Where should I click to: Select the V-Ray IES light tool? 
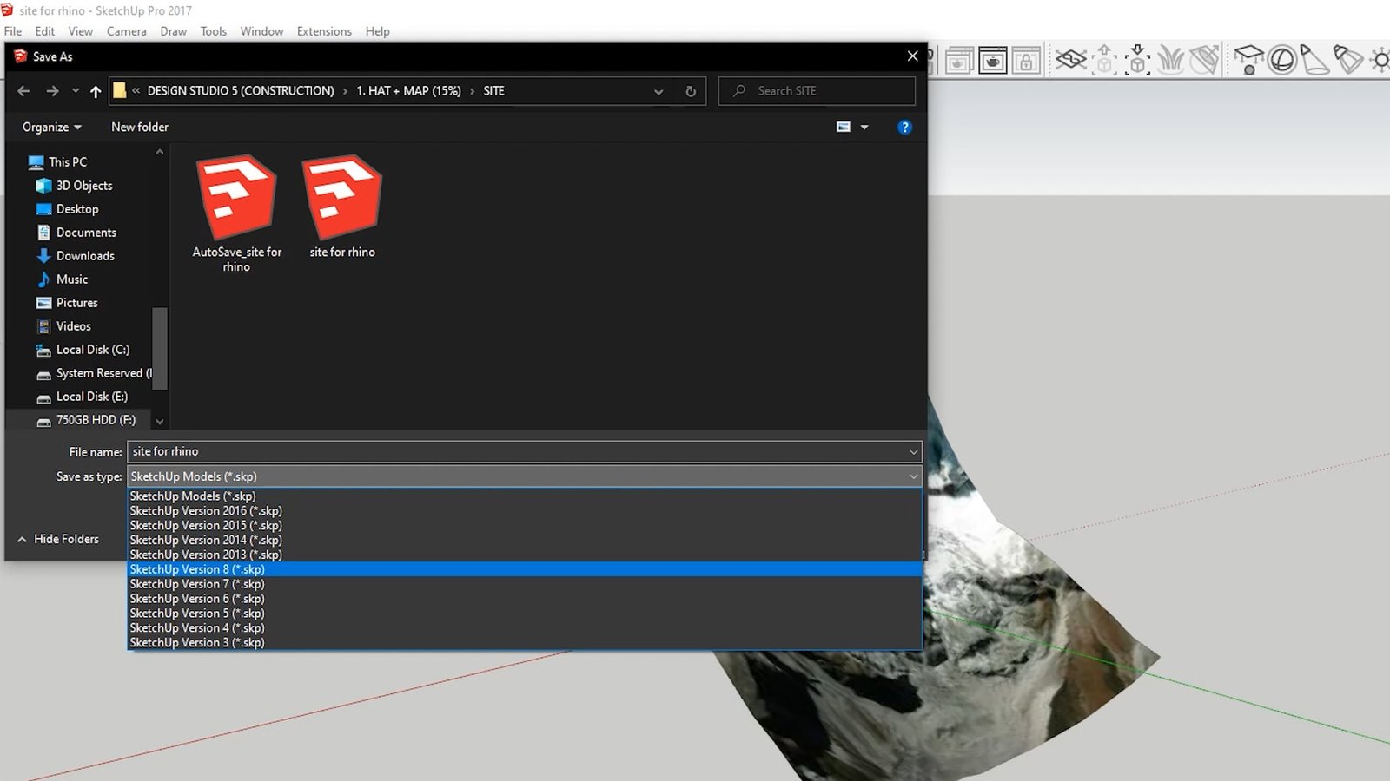click(1347, 60)
